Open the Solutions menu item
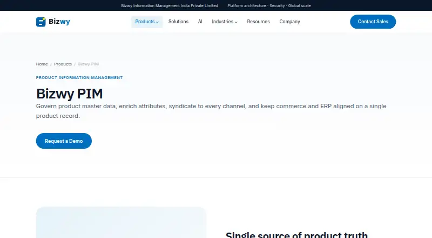 (178, 22)
